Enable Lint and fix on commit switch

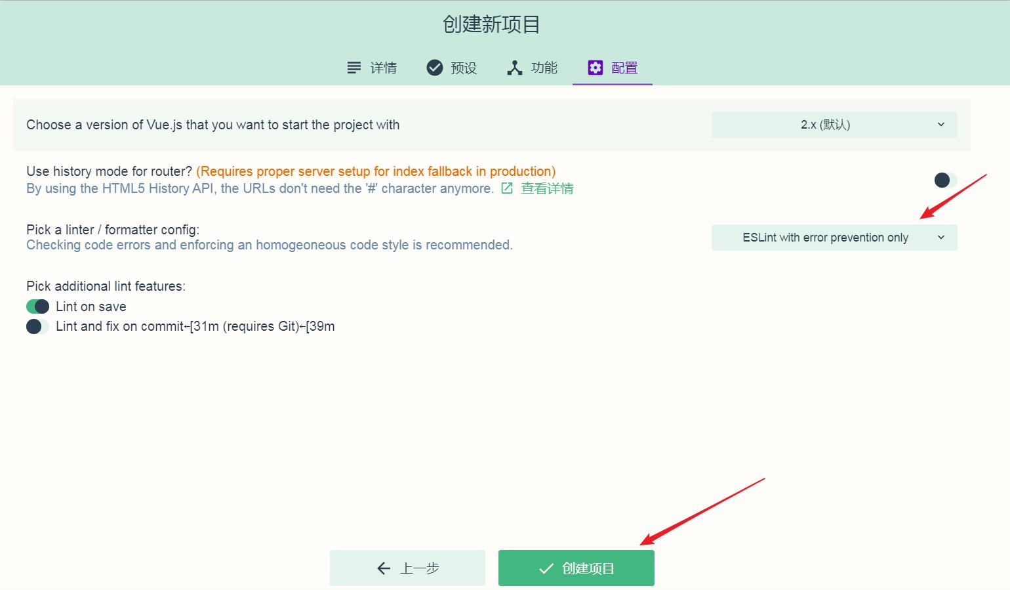click(x=37, y=326)
